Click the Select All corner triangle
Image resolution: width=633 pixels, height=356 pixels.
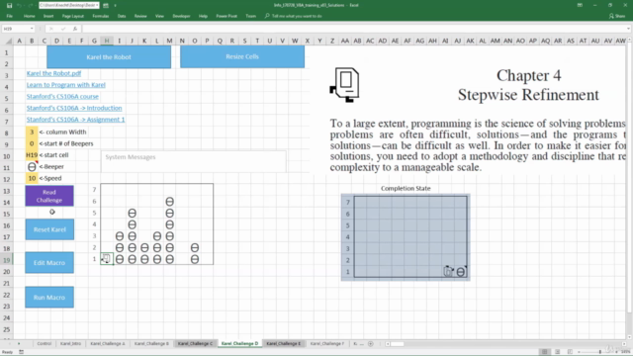click(x=9, y=41)
